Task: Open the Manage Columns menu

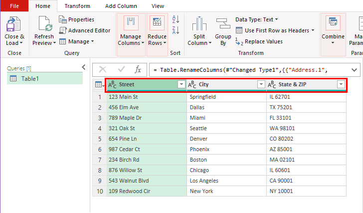Action: 131,35
